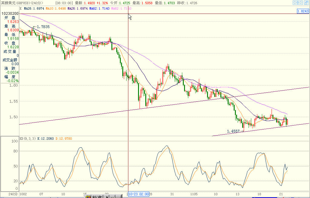Click the 1.50 price axis label
This screenshot has width=310, height=198.
(13, 117)
